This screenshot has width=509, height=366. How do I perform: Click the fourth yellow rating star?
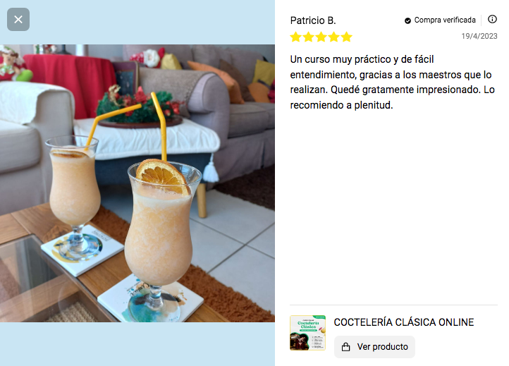coord(333,37)
